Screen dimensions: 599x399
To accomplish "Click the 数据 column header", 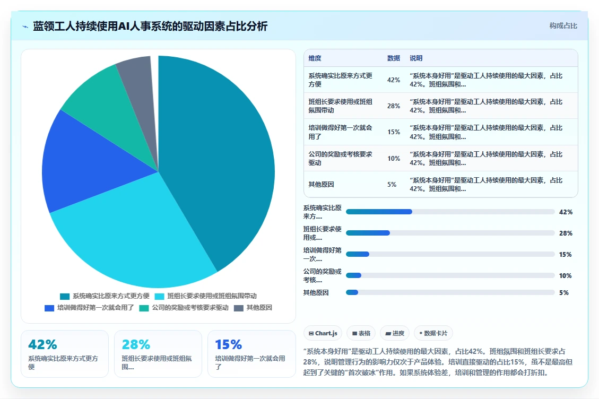I will (394, 58).
